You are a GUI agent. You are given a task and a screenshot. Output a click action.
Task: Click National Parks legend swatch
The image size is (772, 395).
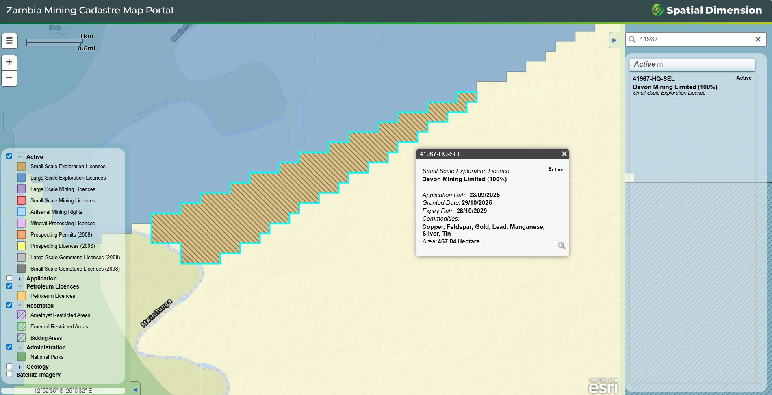(22, 357)
